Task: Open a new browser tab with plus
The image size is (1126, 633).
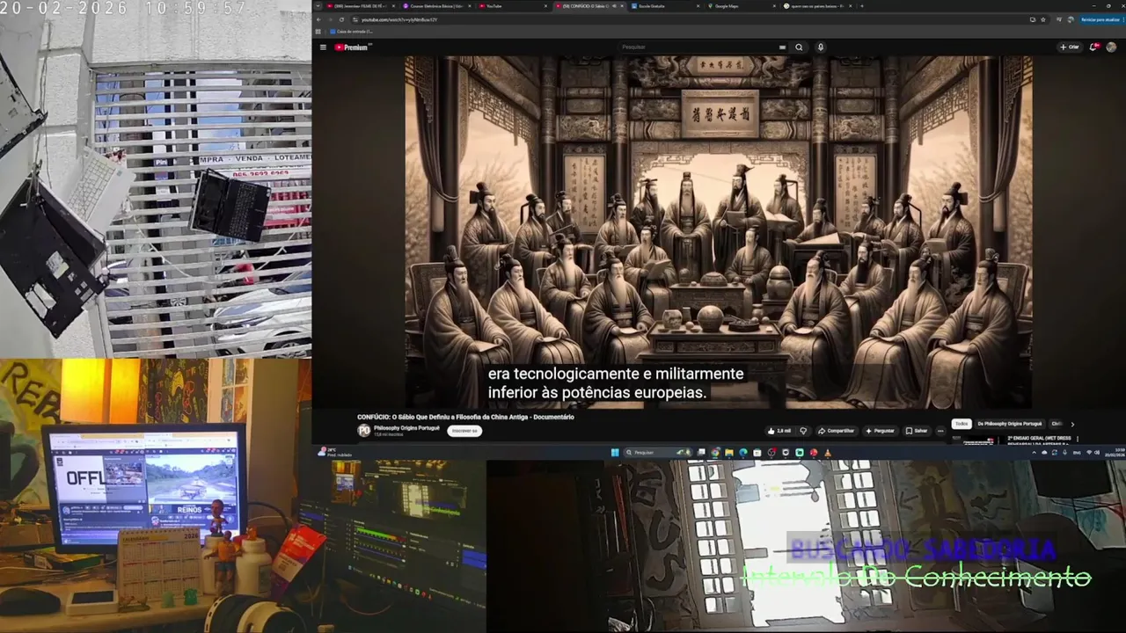Action: coord(862,6)
